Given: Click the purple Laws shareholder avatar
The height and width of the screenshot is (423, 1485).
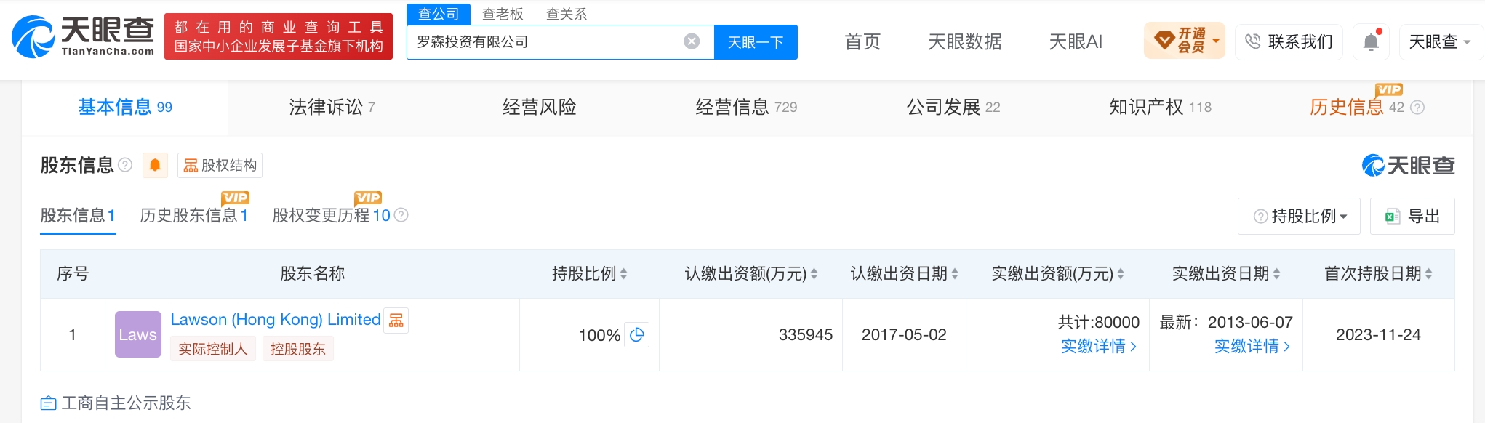Looking at the screenshot, I should pos(138,334).
